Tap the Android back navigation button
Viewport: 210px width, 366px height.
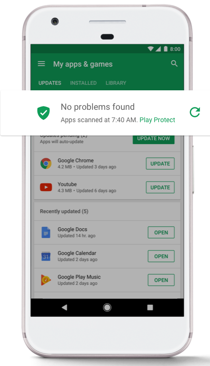64,308
